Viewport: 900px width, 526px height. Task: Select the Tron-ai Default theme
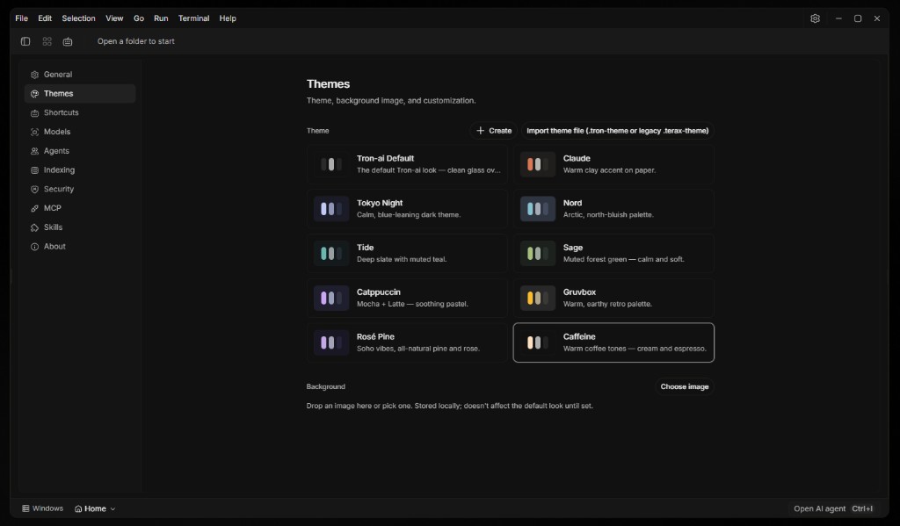coord(407,164)
